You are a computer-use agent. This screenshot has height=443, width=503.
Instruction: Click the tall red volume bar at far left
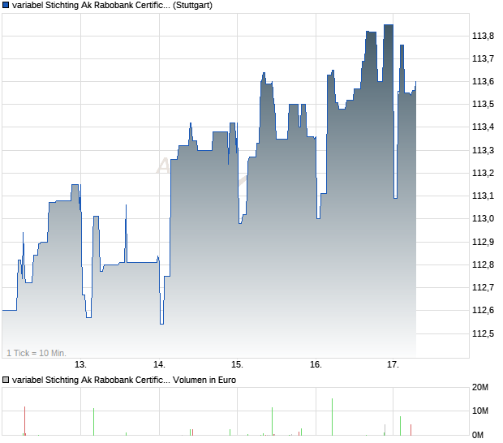coord(25,420)
